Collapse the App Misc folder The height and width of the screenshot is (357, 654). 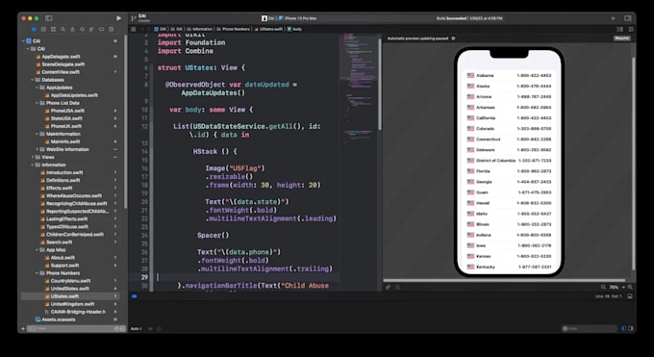[x=38, y=250]
